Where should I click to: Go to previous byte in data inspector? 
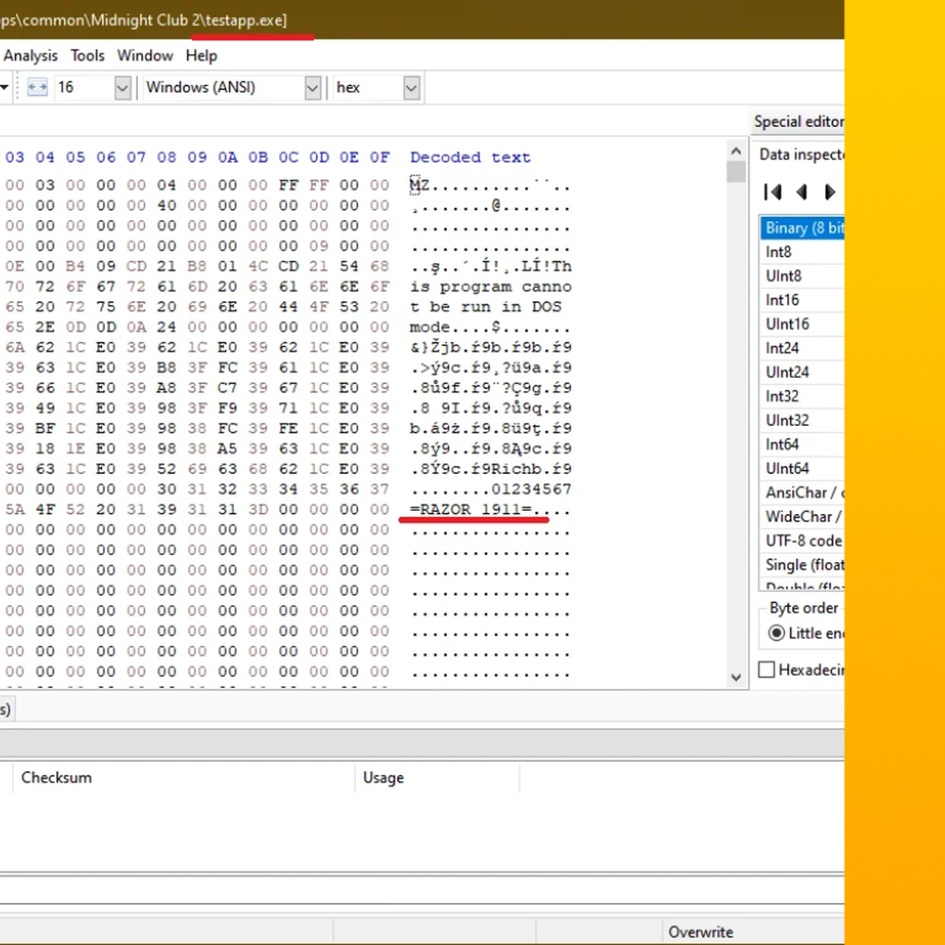802,192
